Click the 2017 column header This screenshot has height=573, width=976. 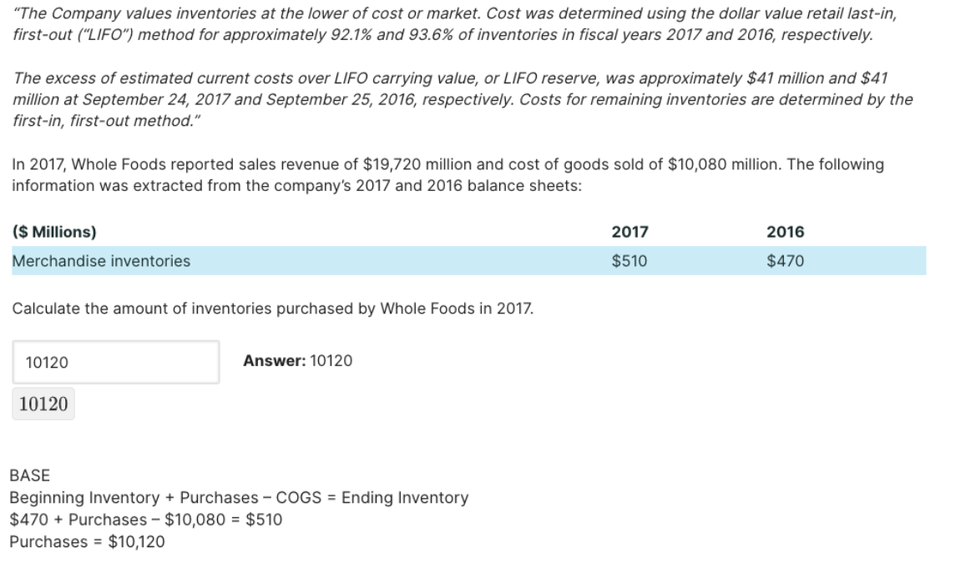point(630,232)
